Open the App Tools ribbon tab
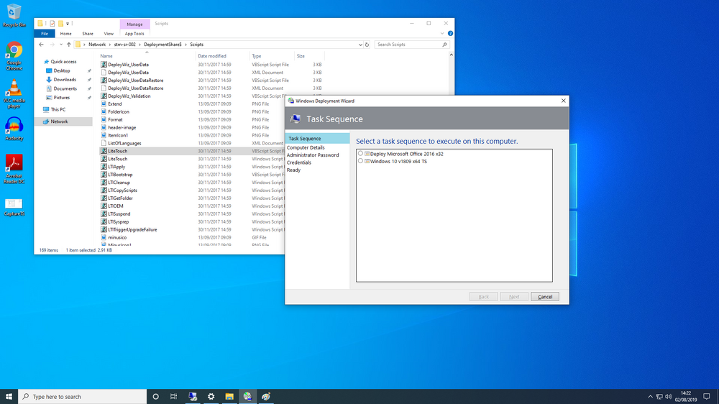Screen dimensions: 719x404 [x=134, y=34]
